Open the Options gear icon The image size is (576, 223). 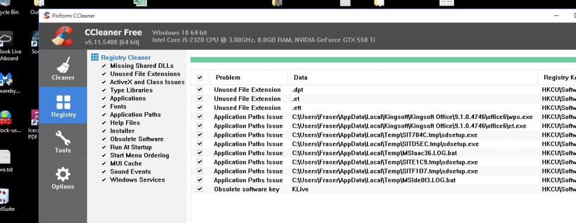click(x=63, y=174)
